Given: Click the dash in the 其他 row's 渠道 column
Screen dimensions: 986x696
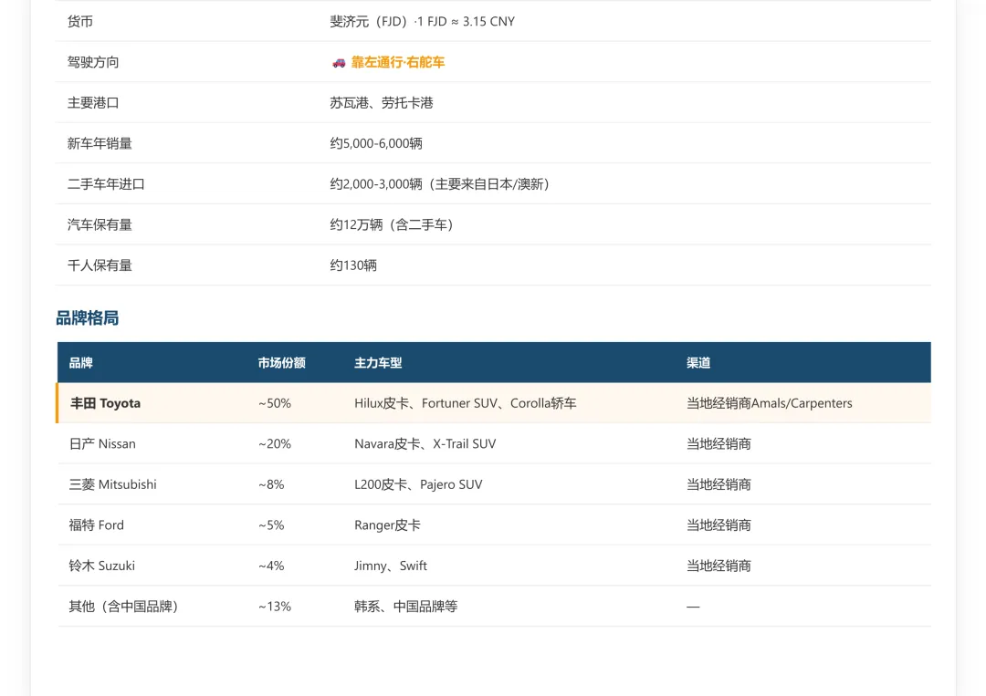Looking at the screenshot, I should 693,607.
